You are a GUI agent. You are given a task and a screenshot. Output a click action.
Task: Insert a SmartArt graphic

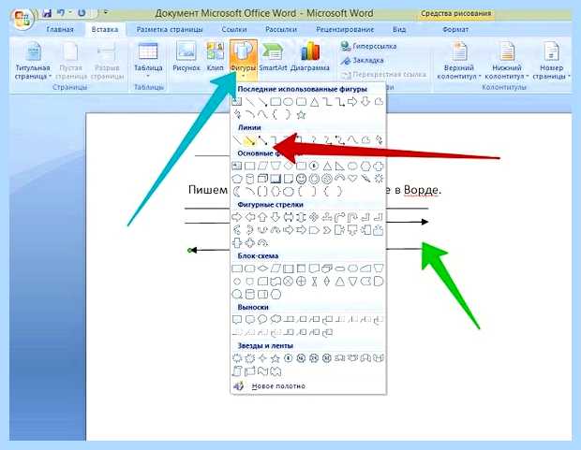tap(273, 56)
